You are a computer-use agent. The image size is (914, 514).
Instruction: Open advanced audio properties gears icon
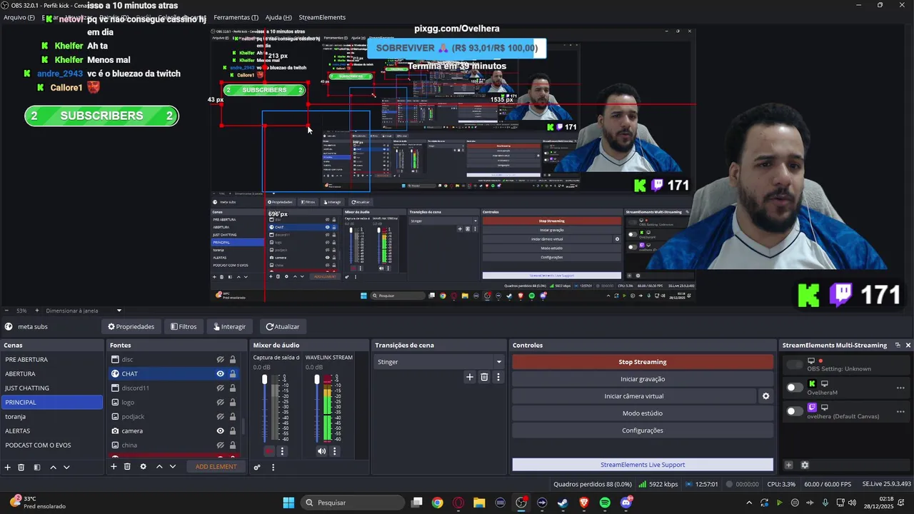coord(257,467)
